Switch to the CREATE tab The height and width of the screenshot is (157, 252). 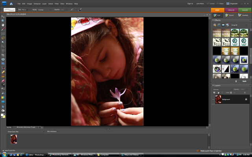(231, 10)
